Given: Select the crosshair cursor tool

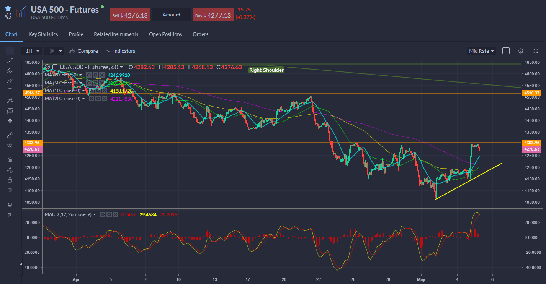Looking at the screenshot, I should [10, 51].
